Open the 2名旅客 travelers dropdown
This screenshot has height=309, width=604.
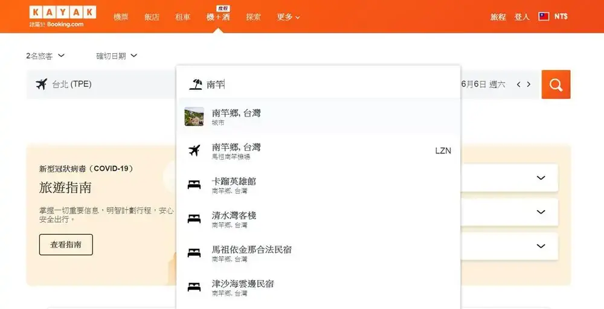45,56
